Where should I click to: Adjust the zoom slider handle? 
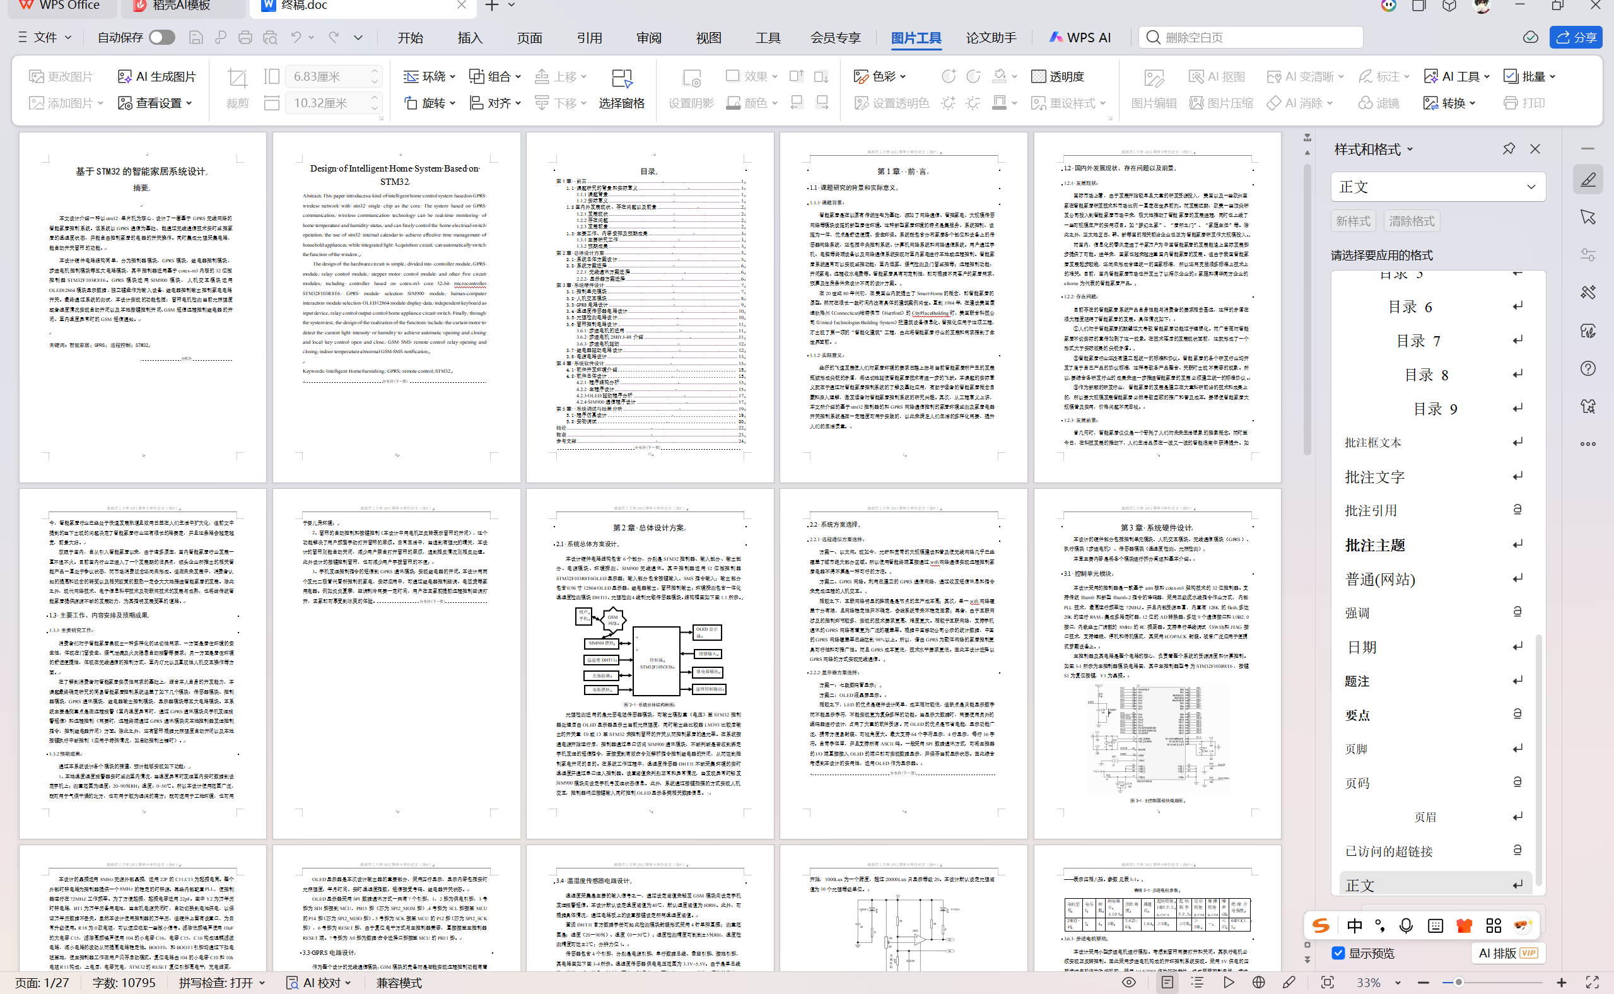[1458, 982]
